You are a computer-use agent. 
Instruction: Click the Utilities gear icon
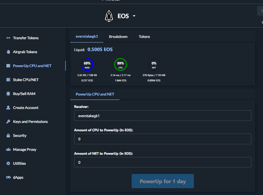pyautogui.click(x=8, y=163)
